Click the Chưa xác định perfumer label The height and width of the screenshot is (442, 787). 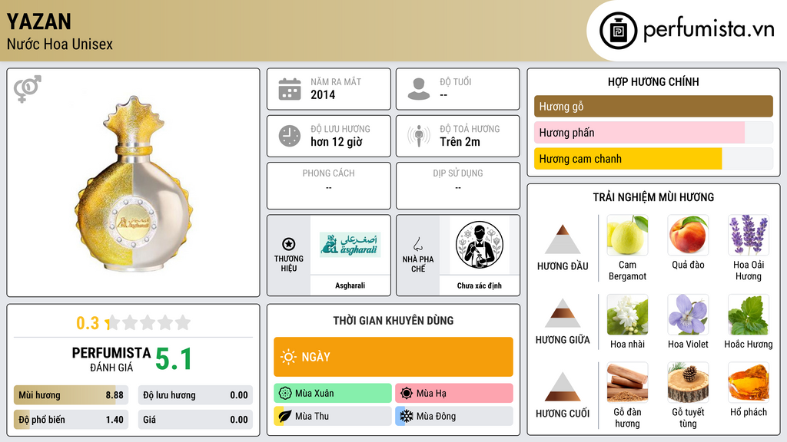[x=480, y=285]
